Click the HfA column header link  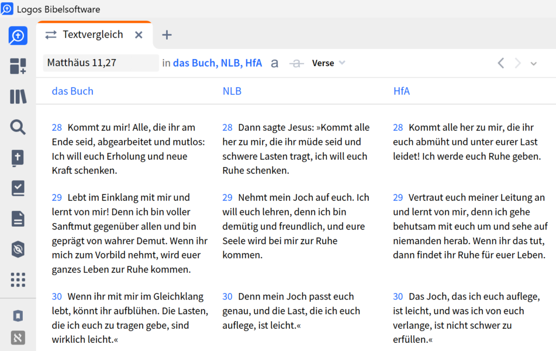pos(401,91)
